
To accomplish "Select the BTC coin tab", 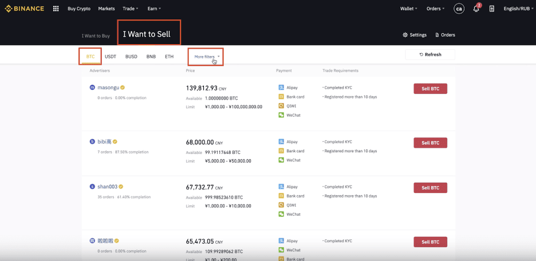I will (90, 57).
